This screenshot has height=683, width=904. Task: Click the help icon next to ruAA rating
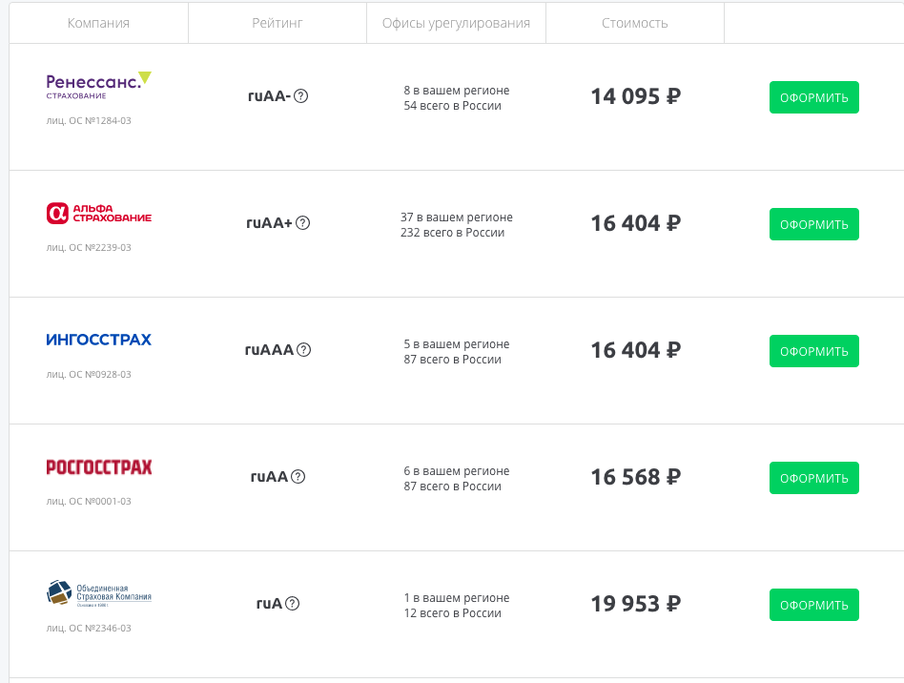(298, 477)
